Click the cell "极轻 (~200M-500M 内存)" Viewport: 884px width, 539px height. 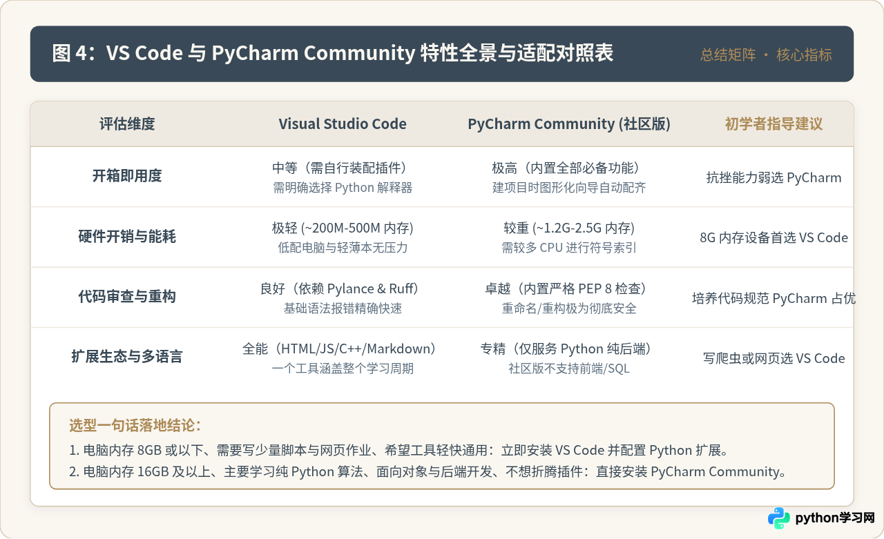(x=343, y=228)
